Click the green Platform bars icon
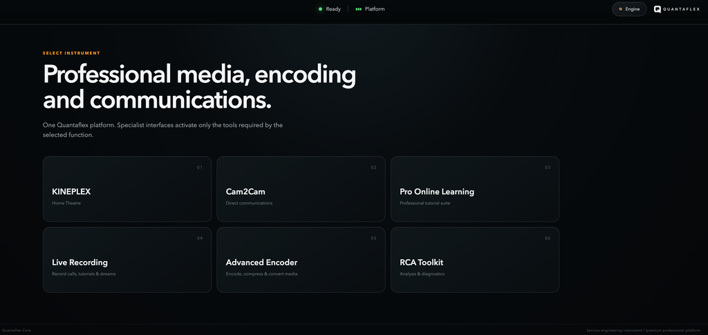 click(x=359, y=9)
